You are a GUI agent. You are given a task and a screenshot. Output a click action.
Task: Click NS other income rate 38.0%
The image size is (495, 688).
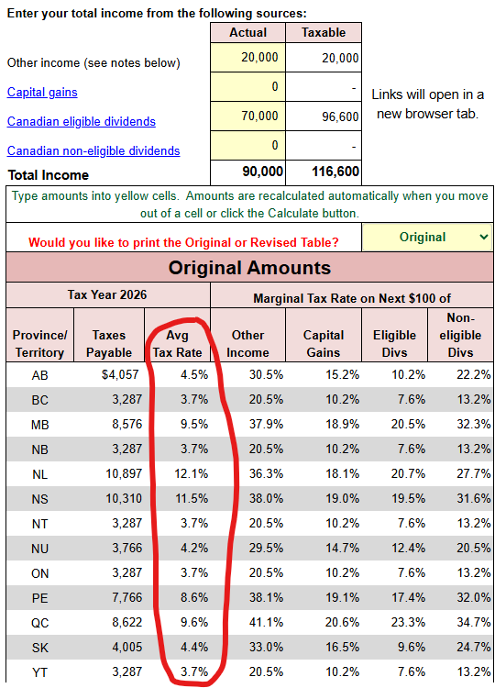click(266, 498)
